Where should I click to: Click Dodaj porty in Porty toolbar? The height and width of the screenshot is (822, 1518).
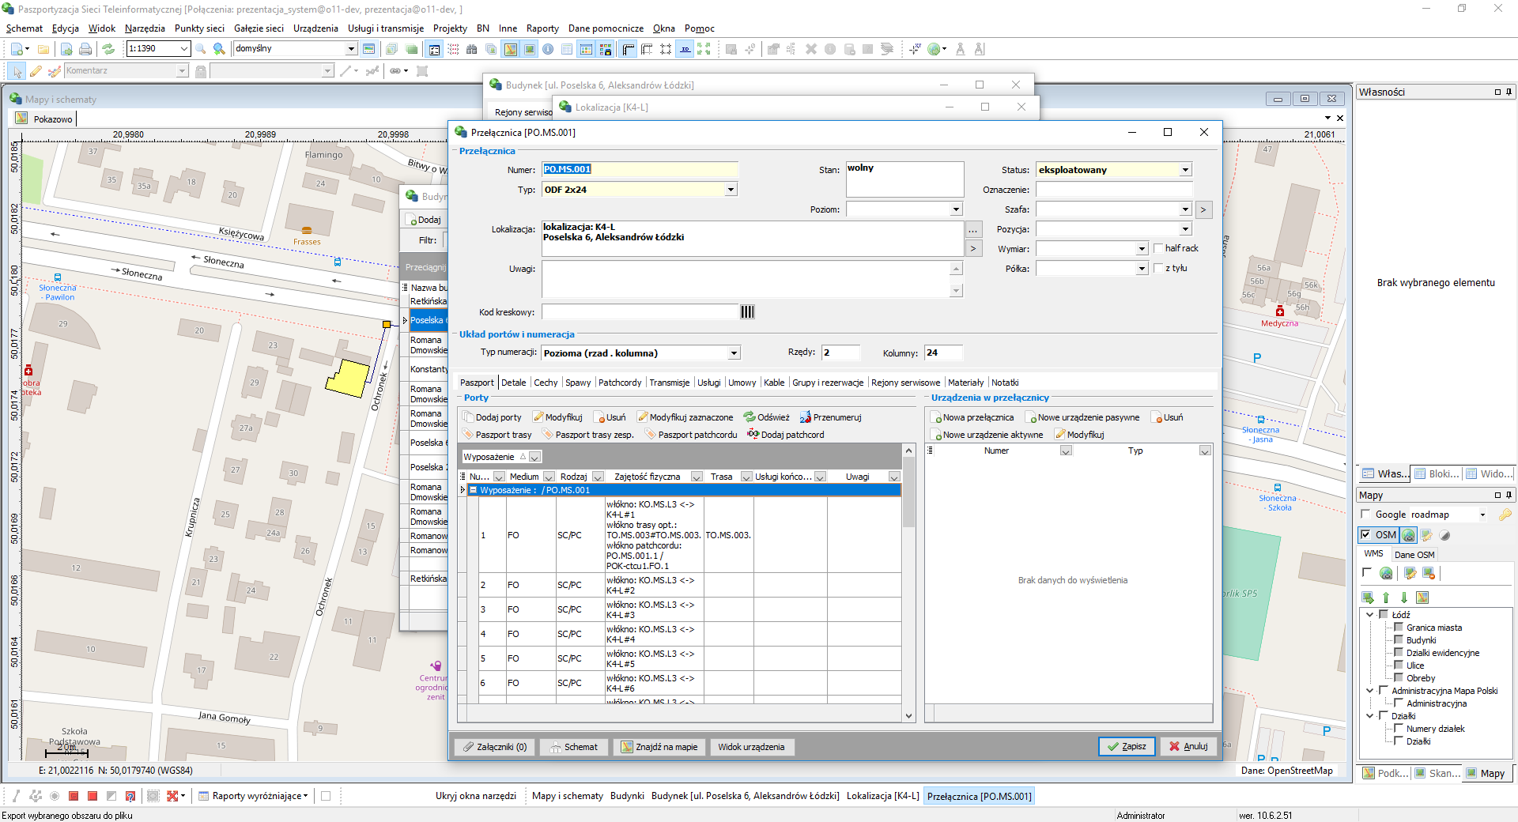point(492,417)
